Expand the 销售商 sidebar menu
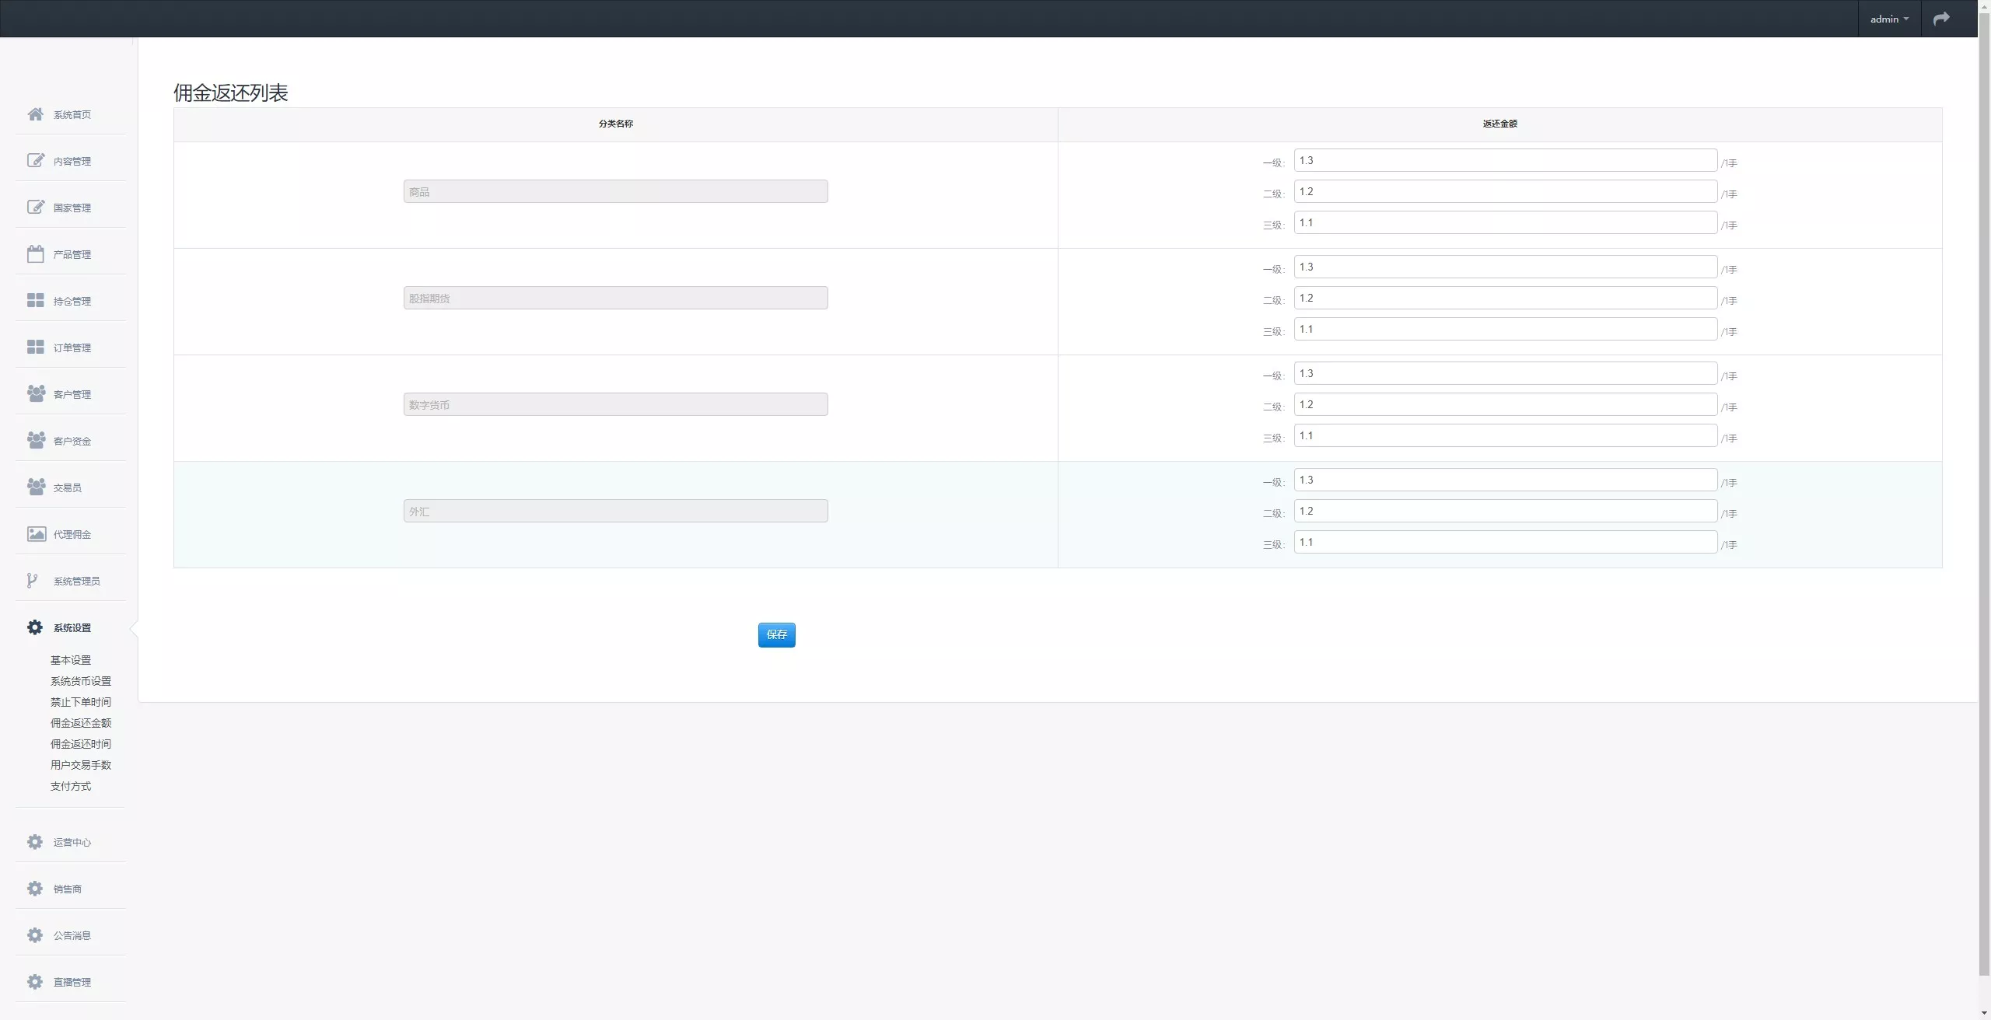Image resolution: width=1991 pixels, height=1020 pixels. (67, 889)
